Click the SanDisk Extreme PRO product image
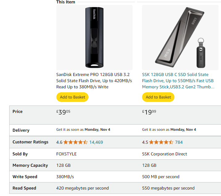 94,38
